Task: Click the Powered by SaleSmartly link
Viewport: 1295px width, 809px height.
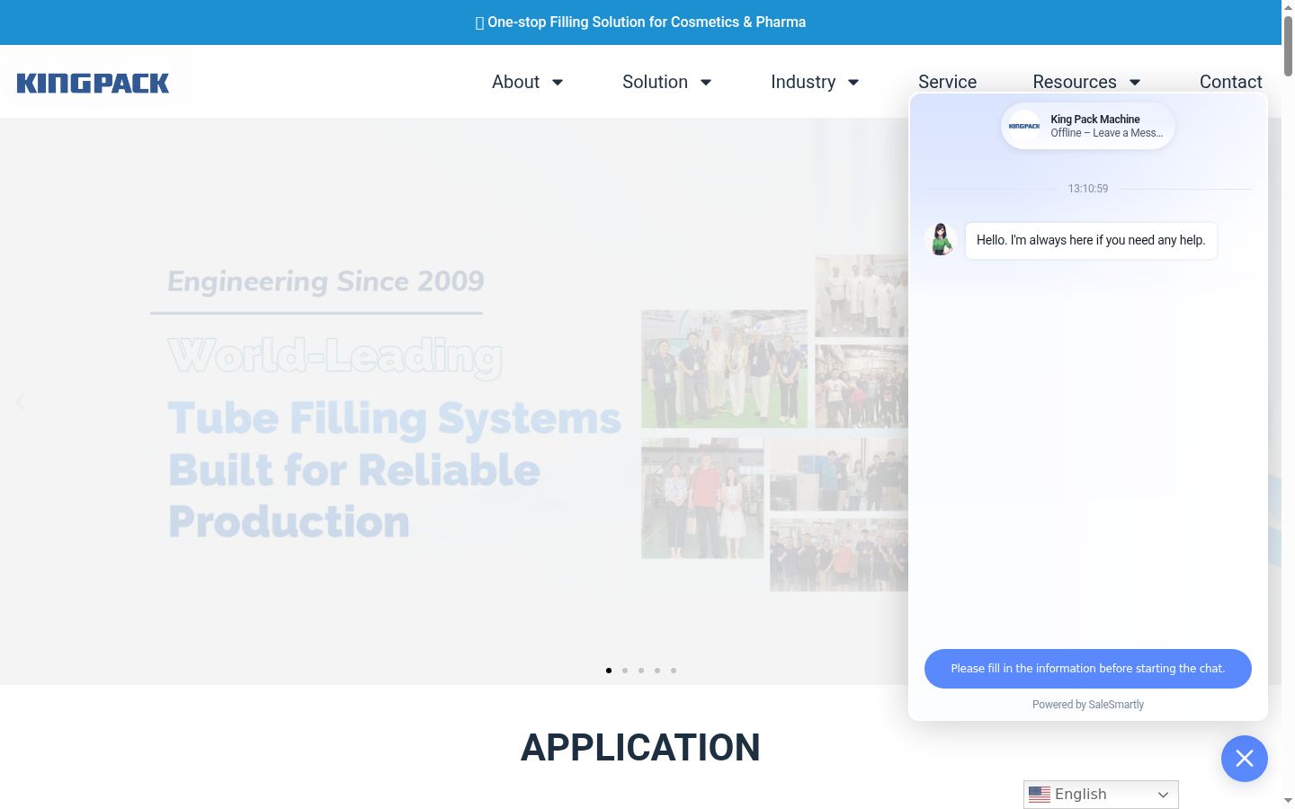Action: tap(1088, 705)
